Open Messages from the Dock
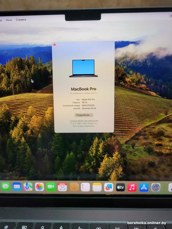The width and height of the screenshot is (172, 229). pyautogui.click(x=5, y=187)
